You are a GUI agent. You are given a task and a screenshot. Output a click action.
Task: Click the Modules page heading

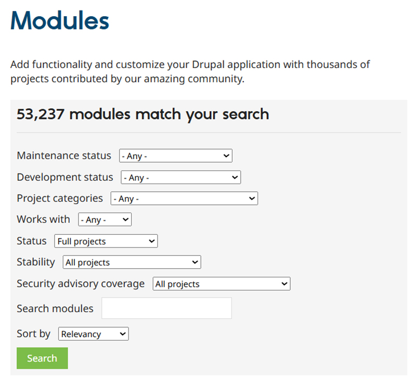point(59,21)
